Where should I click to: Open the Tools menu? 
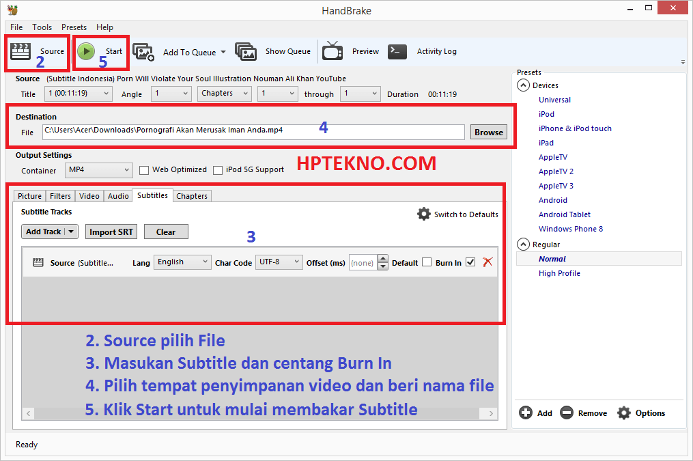42,27
